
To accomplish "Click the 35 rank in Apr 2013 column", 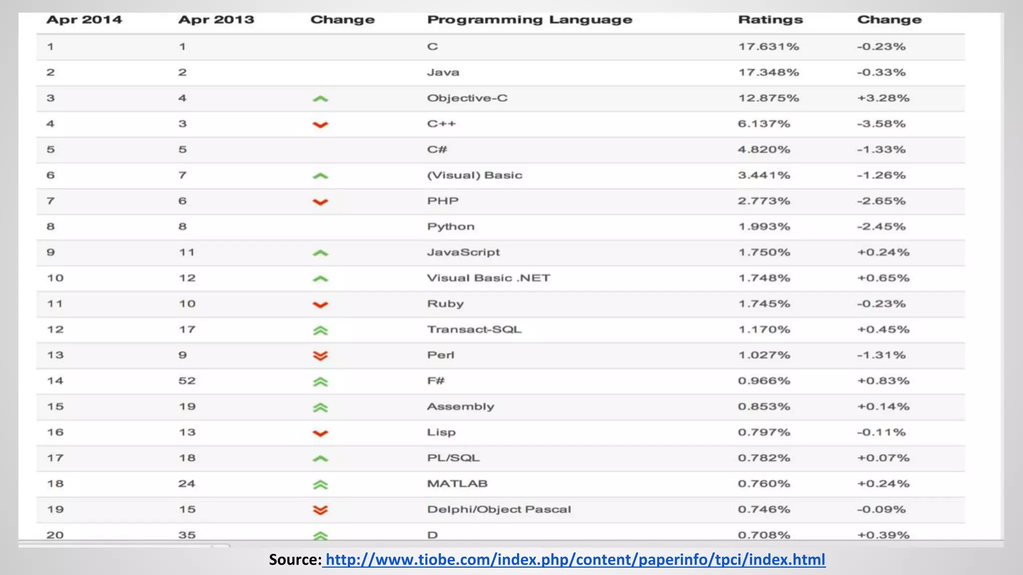I will coord(187,535).
